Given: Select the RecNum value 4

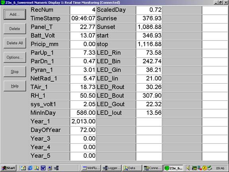Looking at the screenshot, I should tap(83, 10).
